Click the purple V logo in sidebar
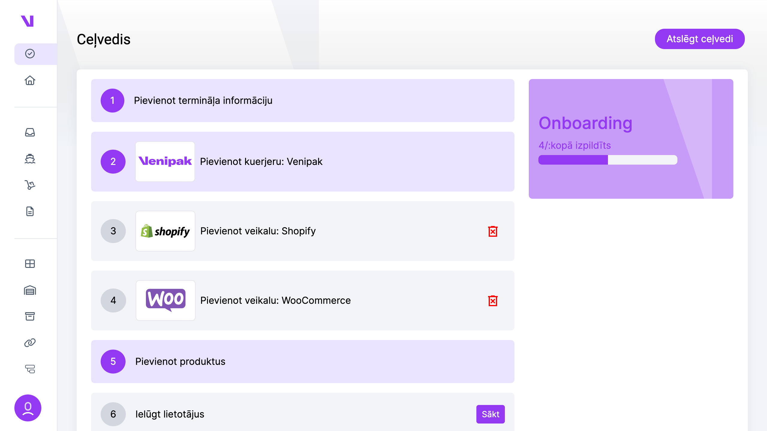Viewport: 767px width, 431px height. [27, 21]
